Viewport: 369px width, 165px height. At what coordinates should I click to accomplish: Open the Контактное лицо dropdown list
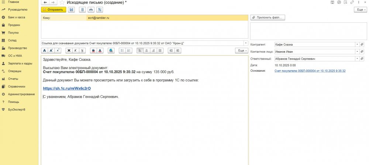(x=357, y=51)
